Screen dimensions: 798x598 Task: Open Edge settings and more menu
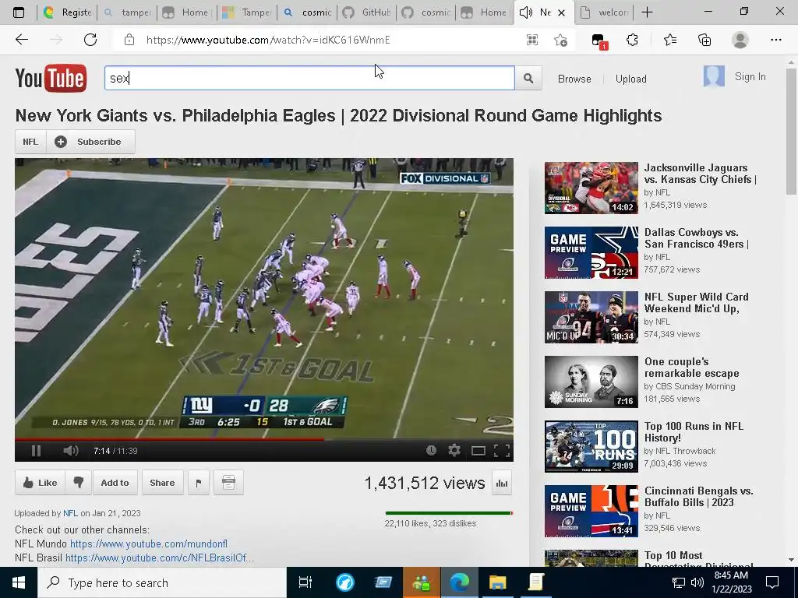pos(775,40)
